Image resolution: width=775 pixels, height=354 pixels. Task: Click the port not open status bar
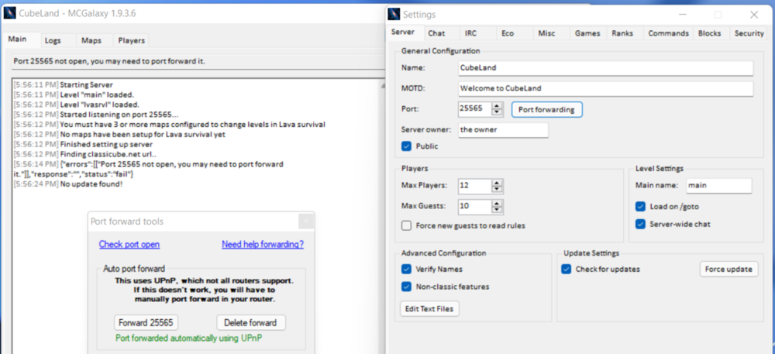coord(198,62)
